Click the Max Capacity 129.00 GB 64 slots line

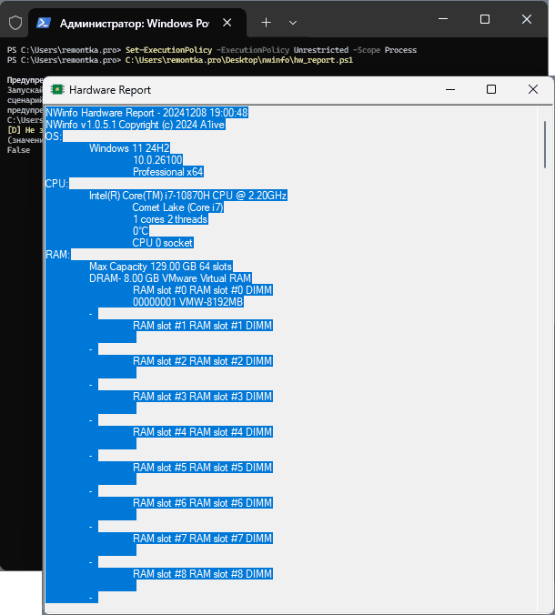[x=160, y=267]
